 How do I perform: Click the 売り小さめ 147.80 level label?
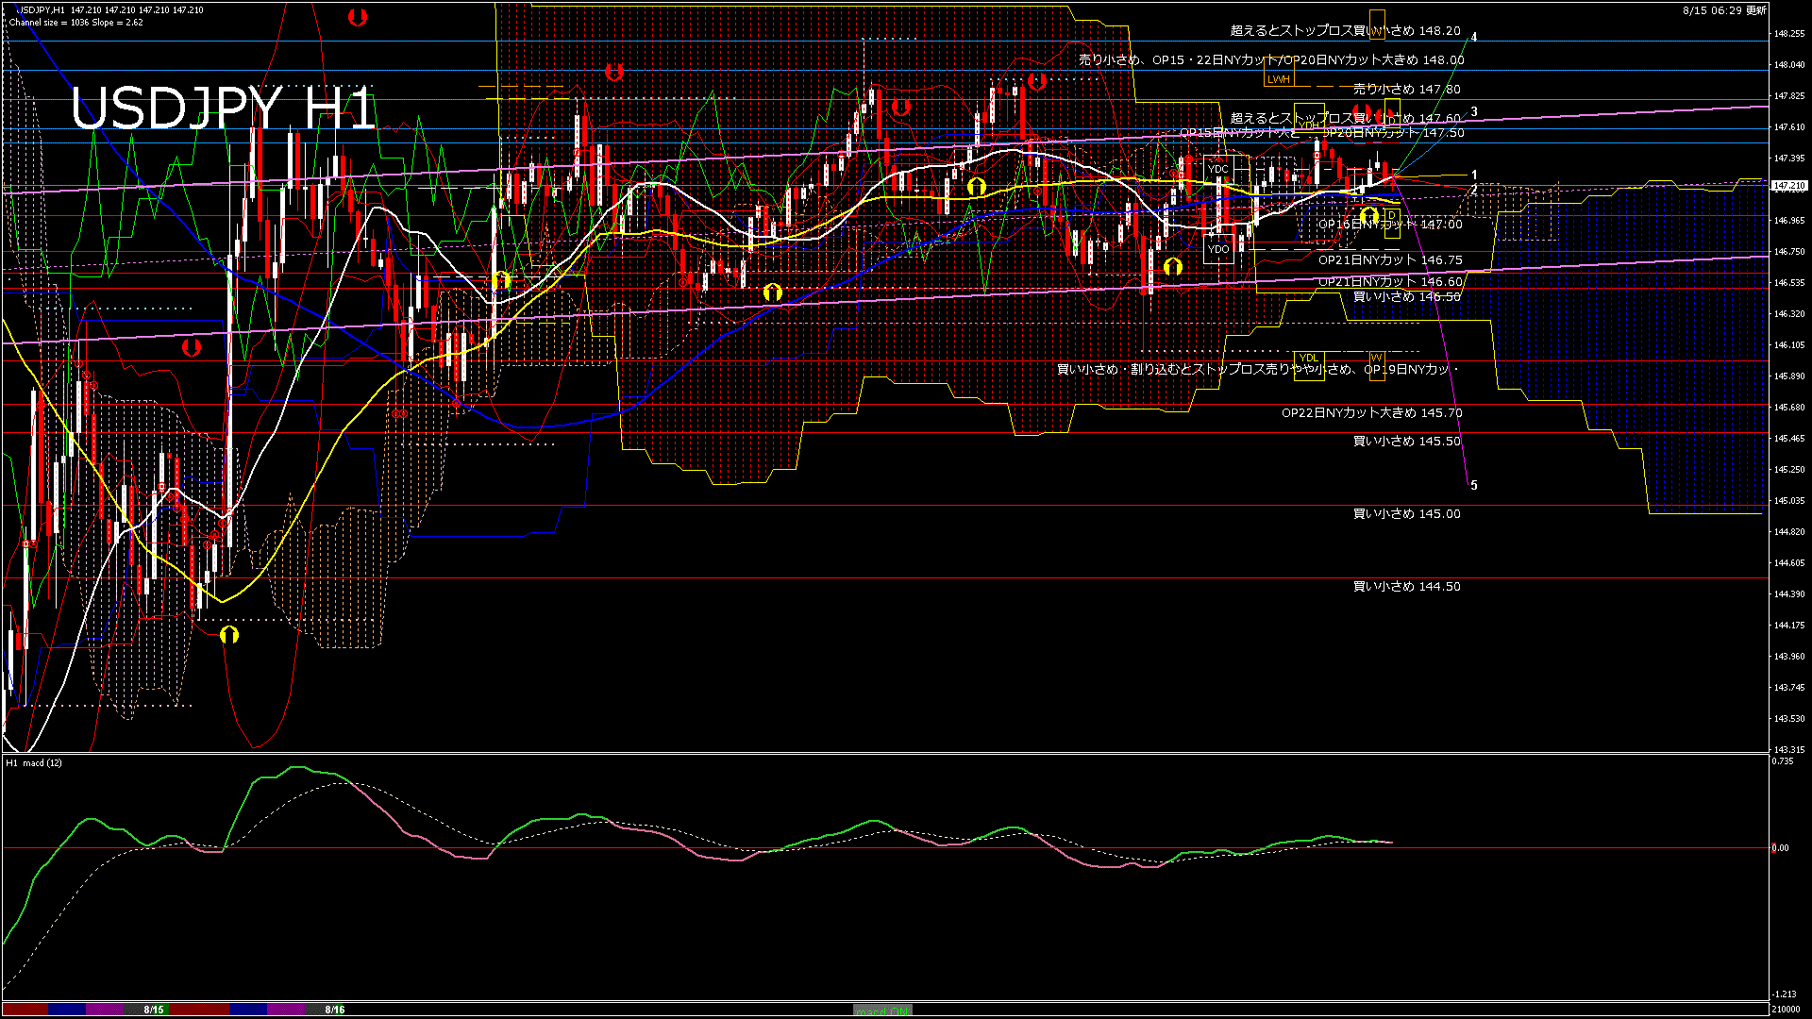[1406, 90]
